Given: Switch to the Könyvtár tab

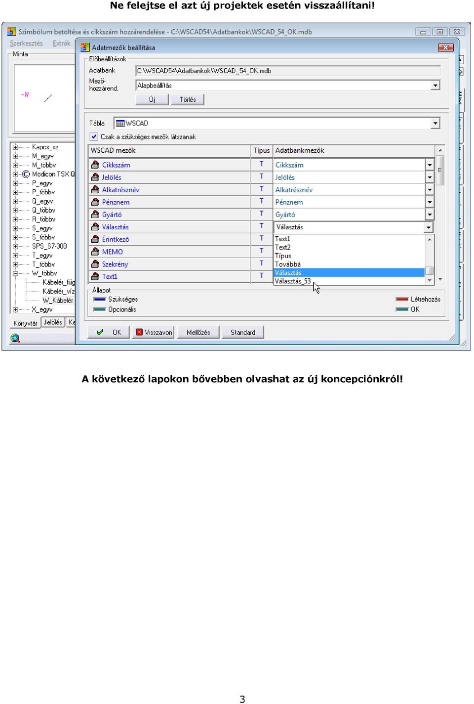Looking at the screenshot, I should (25, 323).
